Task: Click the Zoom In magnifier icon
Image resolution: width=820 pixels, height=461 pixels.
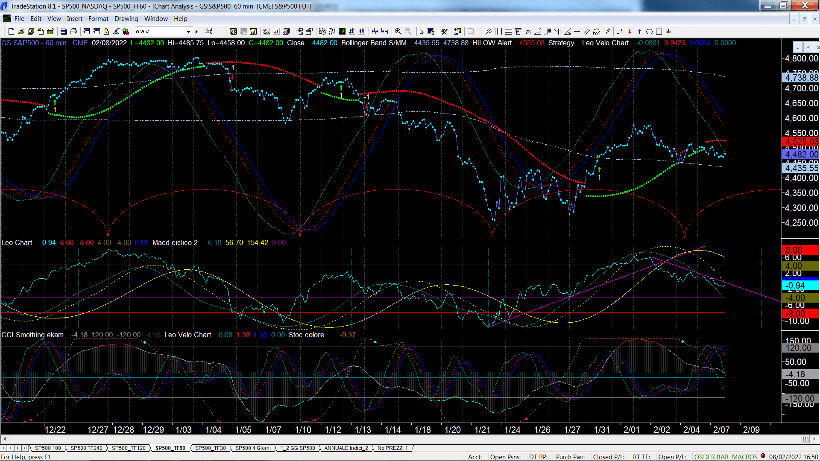Action: (398, 32)
